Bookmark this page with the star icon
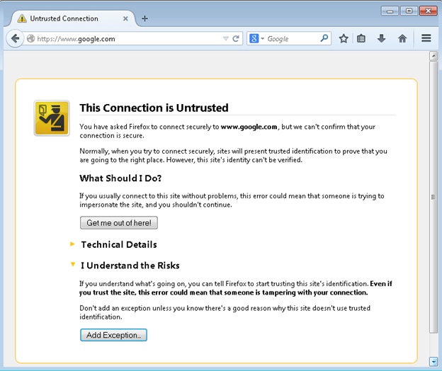The height and width of the screenshot is (371, 442). click(344, 39)
